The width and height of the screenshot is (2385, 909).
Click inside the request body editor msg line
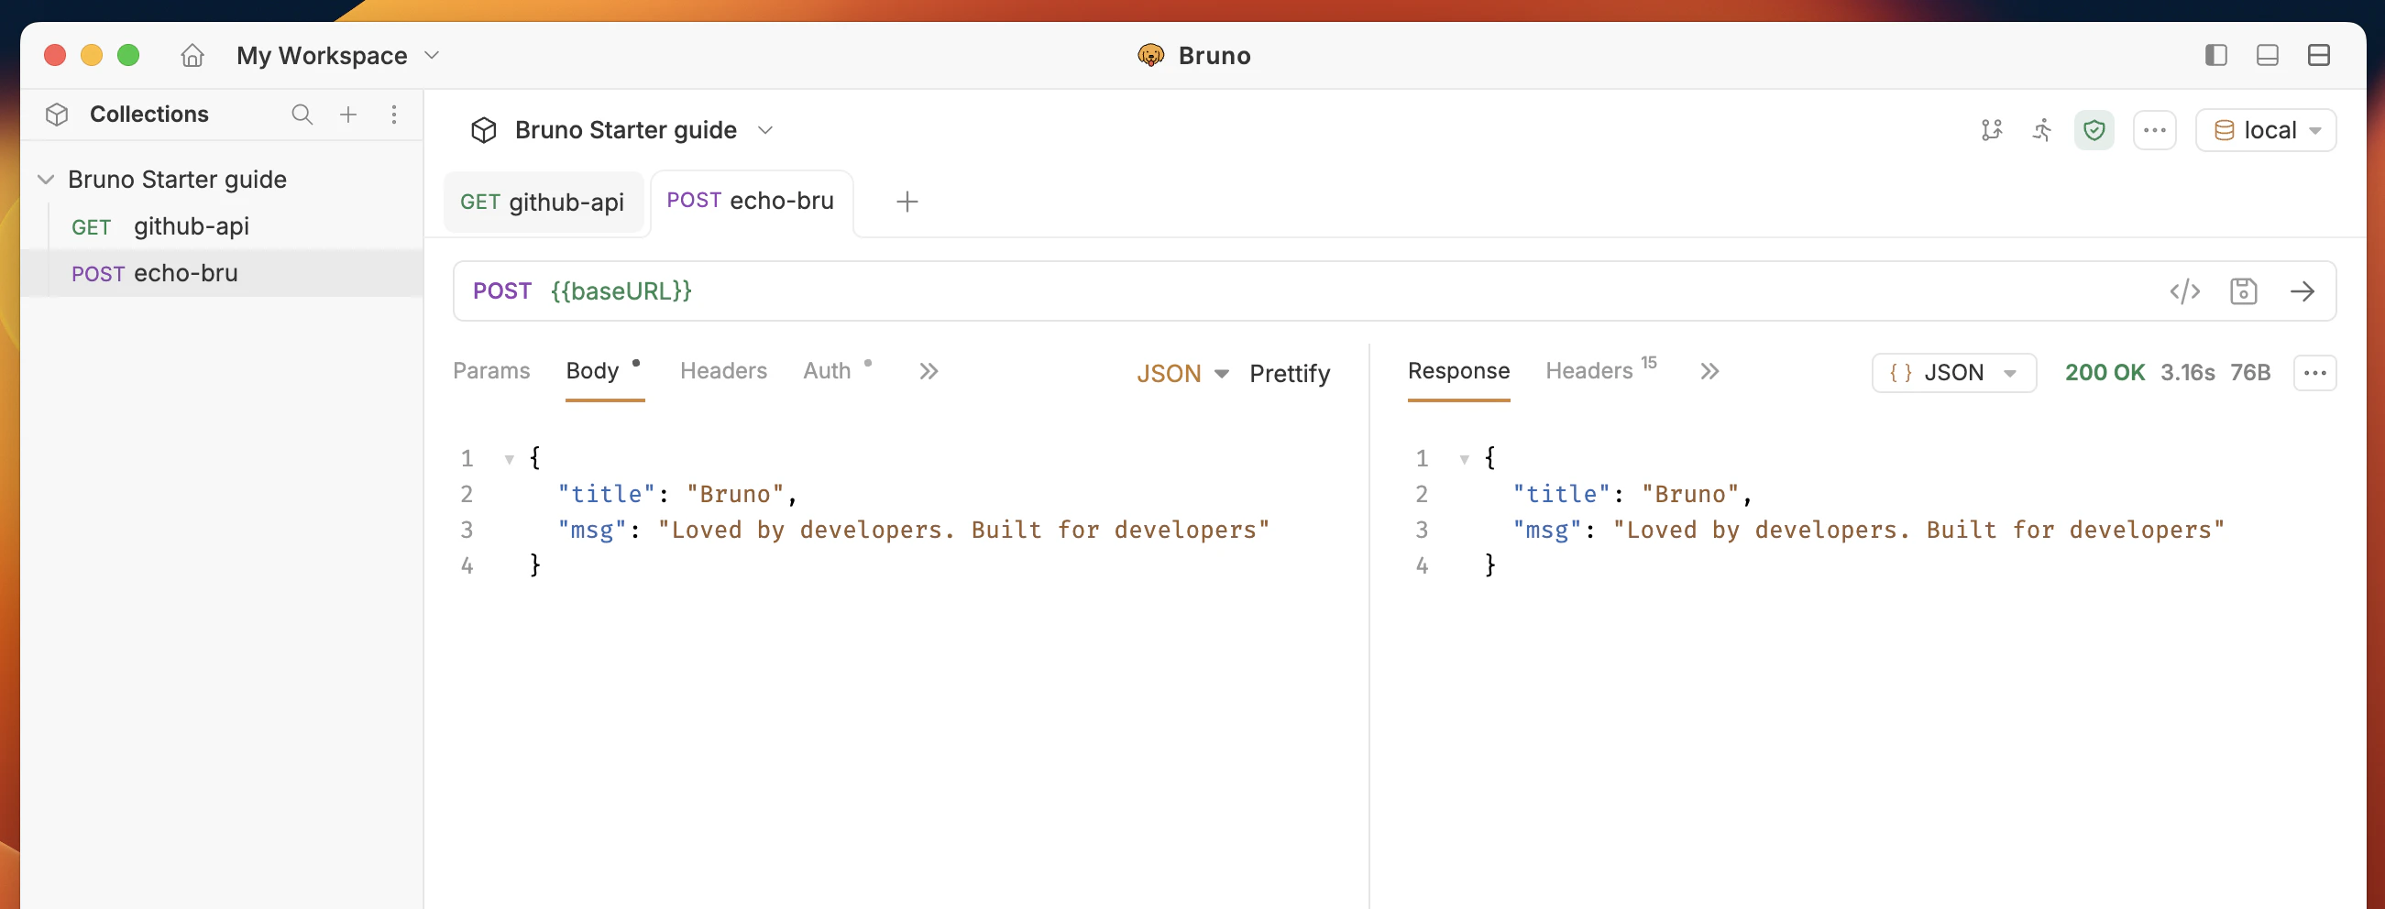point(913,531)
